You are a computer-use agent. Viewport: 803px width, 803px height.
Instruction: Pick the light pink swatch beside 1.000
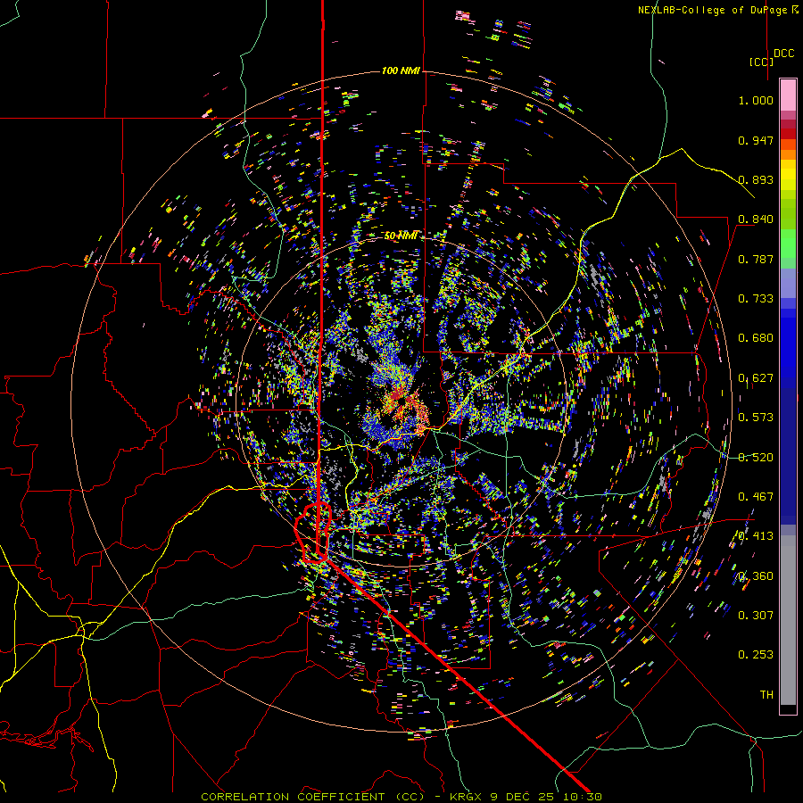[788, 95]
